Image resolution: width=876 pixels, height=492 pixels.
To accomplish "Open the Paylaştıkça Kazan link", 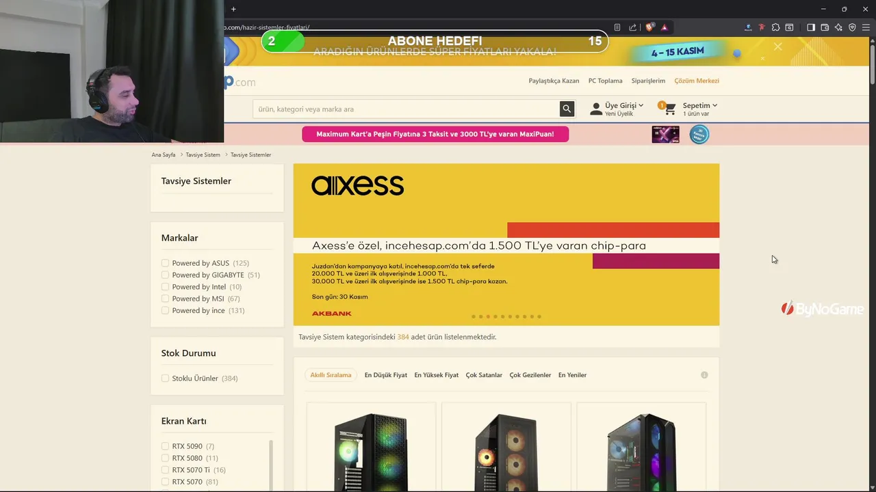I will pos(554,81).
